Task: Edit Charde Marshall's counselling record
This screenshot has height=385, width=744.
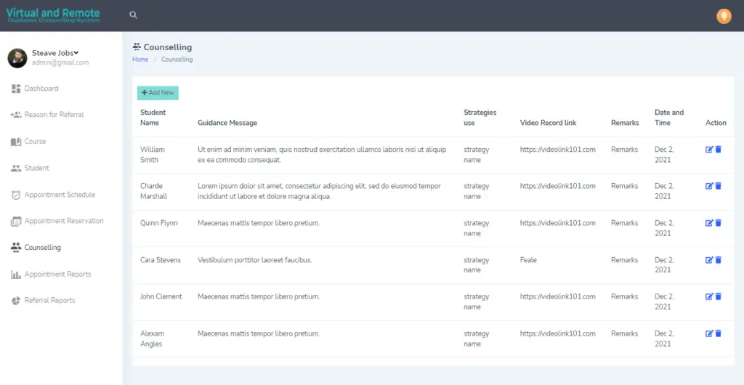Action: [709, 187]
